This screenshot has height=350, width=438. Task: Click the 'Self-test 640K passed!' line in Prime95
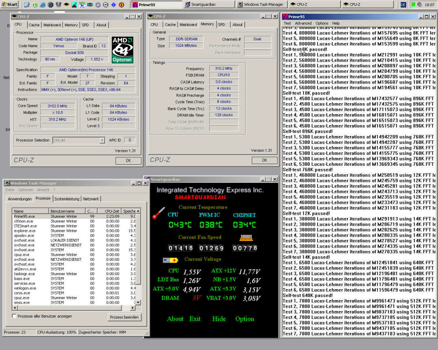coord(307,295)
